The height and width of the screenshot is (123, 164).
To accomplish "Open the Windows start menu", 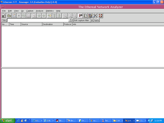I will coord(7,121).
